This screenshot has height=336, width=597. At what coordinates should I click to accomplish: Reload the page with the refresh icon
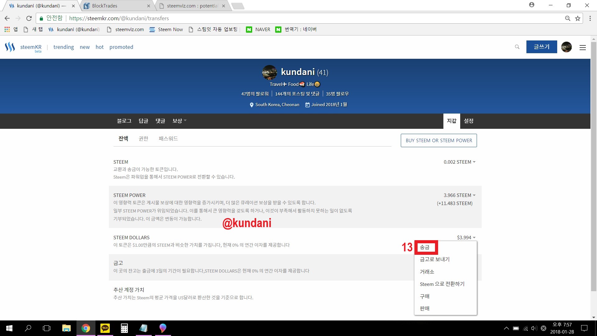[29, 18]
